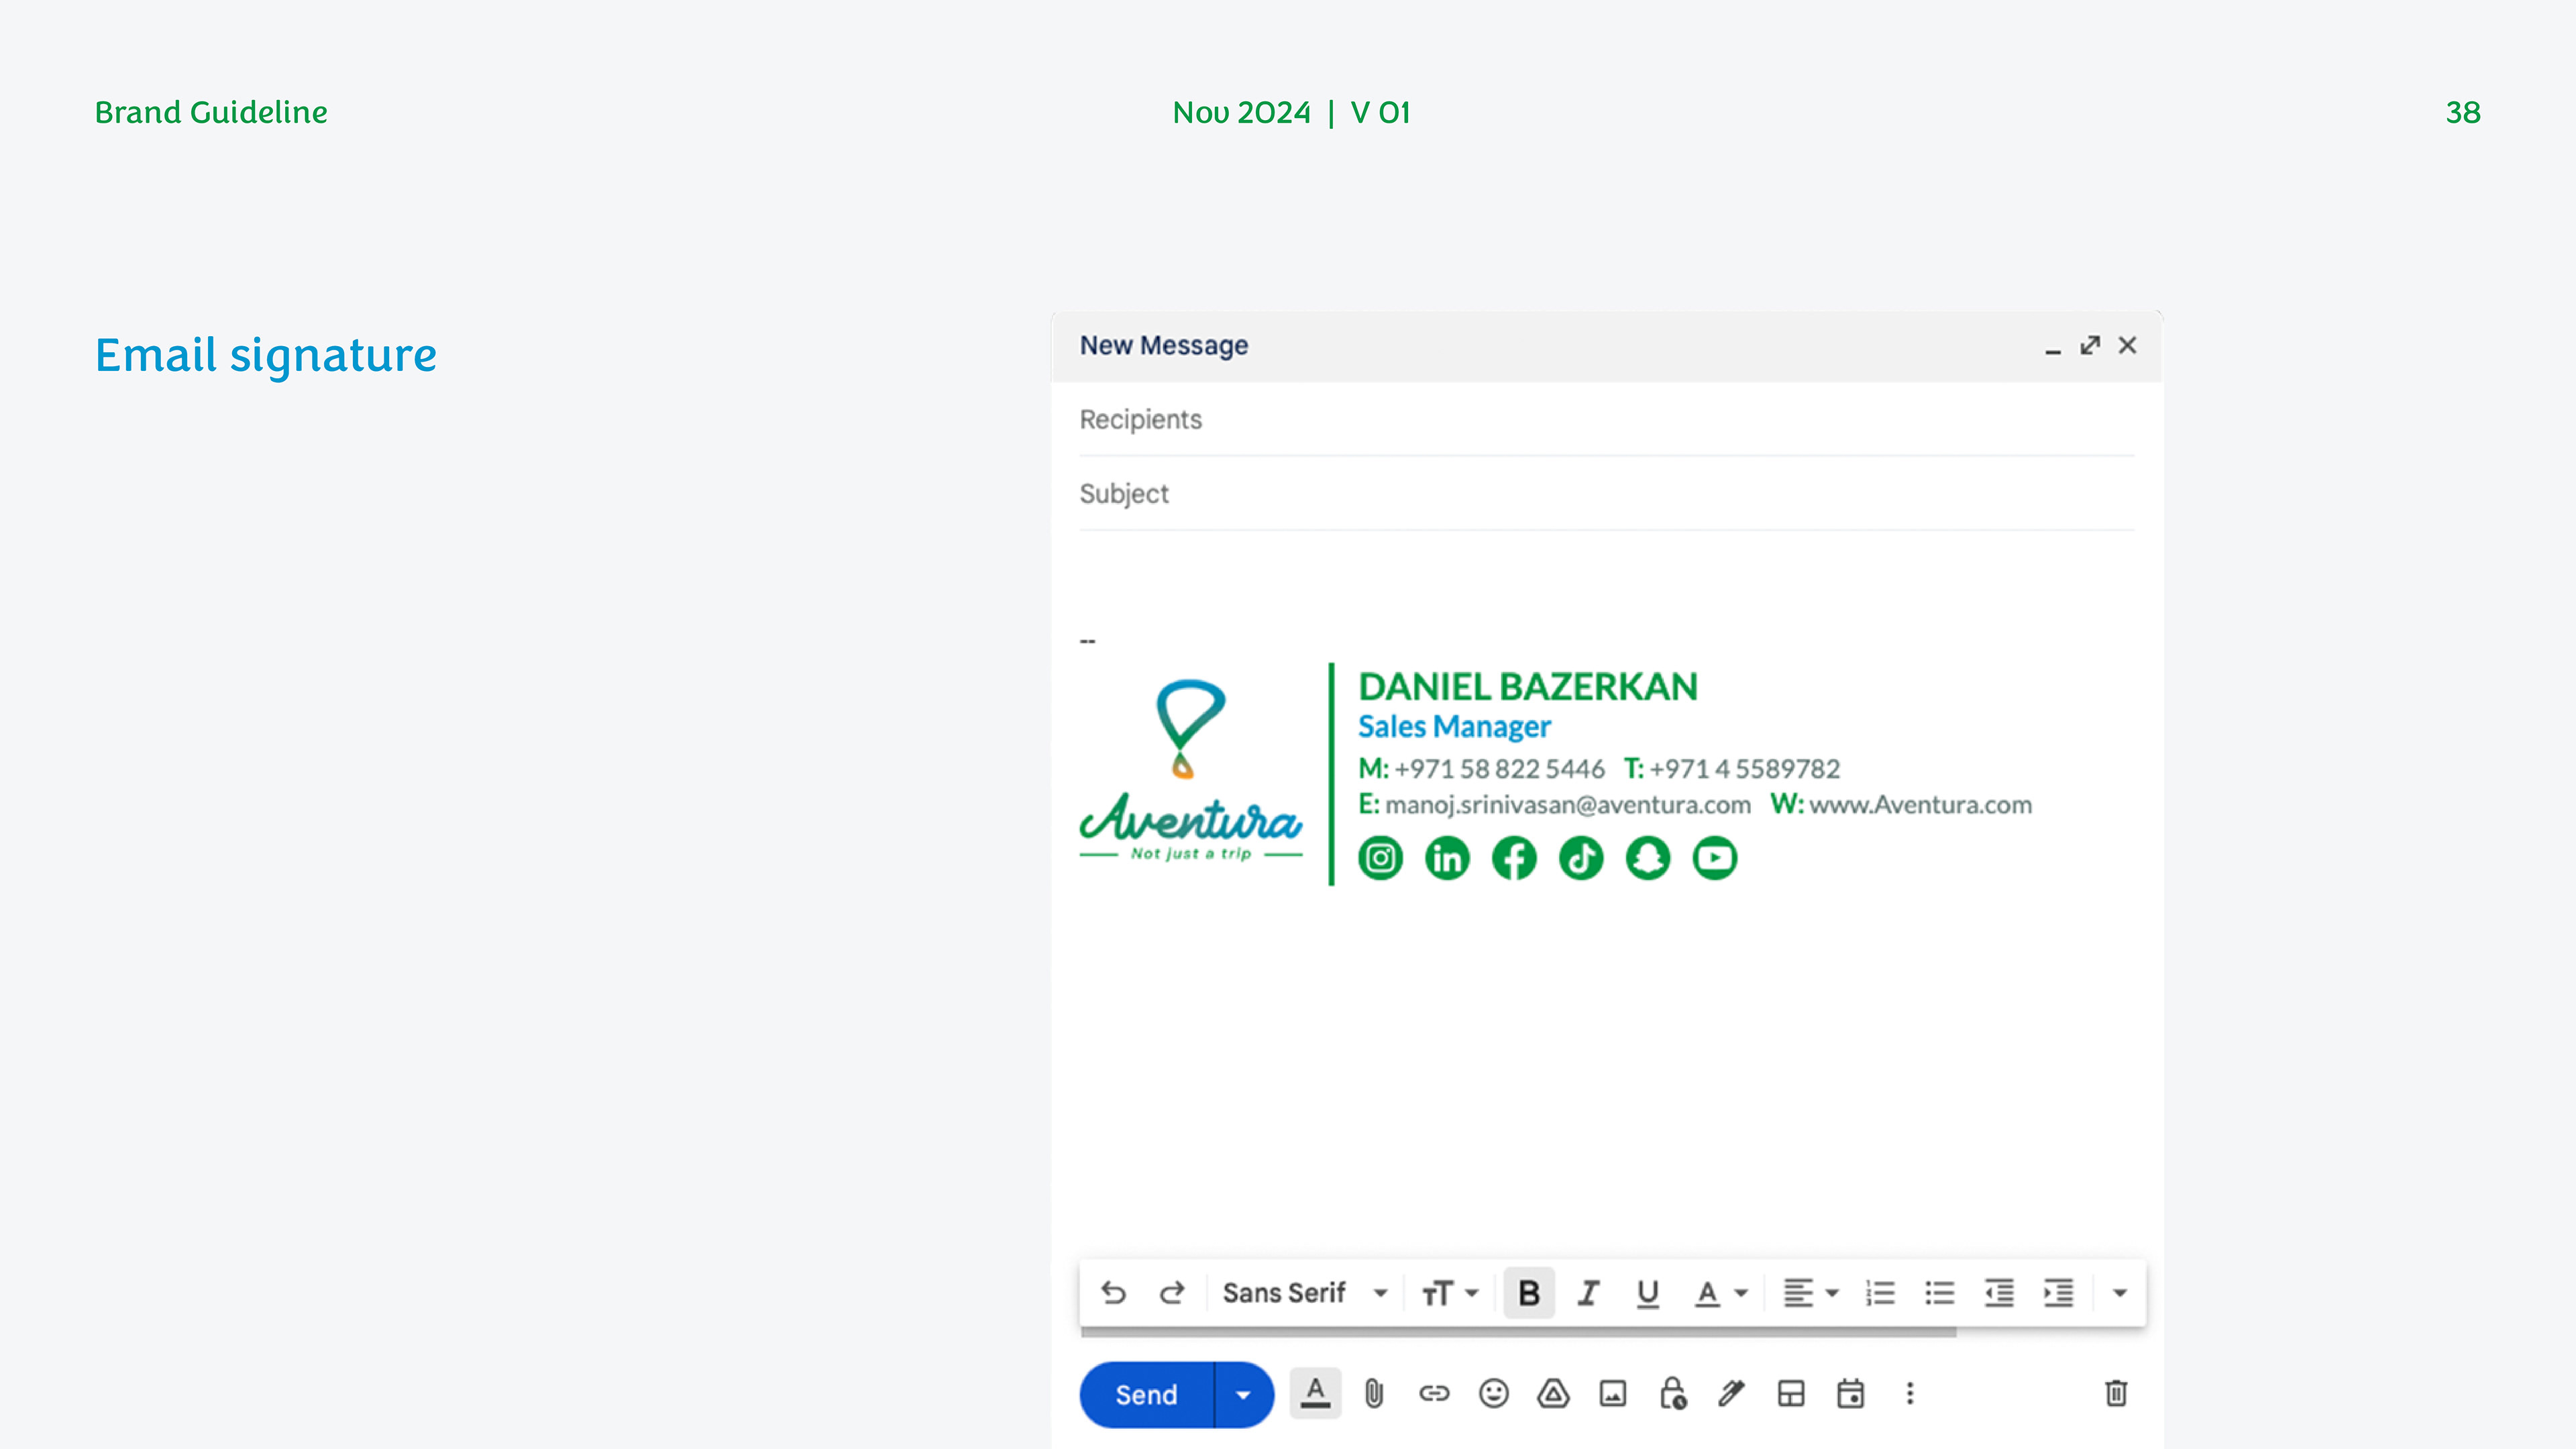Click the Instagram icon in signature
This screenshot has width=2576, height=1449.
(x=1380, y=858)
